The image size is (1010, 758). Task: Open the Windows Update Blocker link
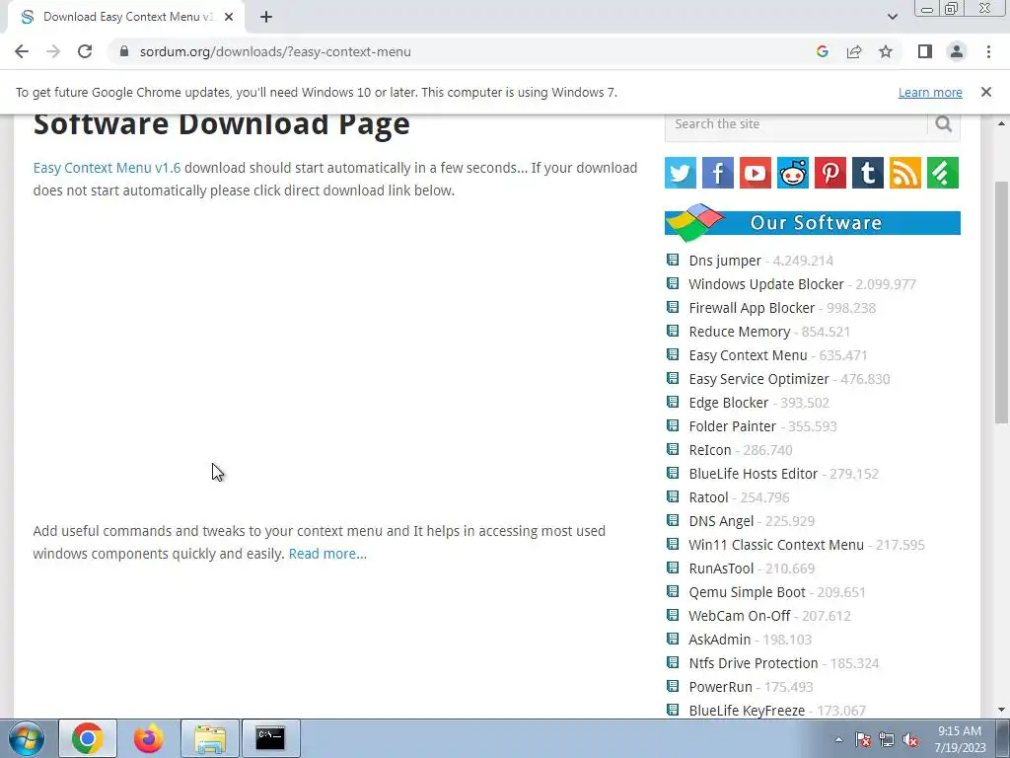pyautogui.click(x=765, y=284)
